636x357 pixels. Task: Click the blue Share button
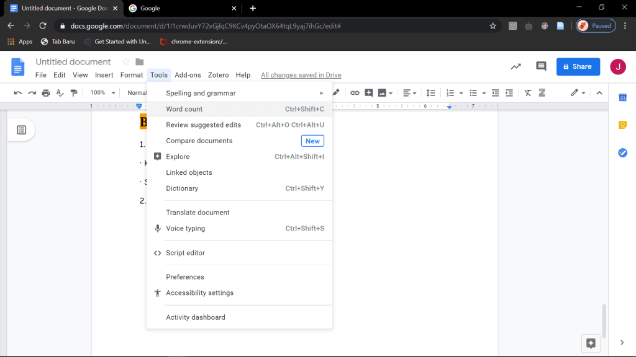tap(578, 66)
